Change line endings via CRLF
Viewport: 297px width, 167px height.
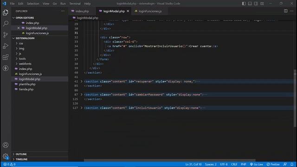[234, 164]
